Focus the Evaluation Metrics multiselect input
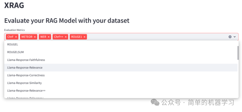The width and height of the screenshot is (242, 112). pos(157,37)
